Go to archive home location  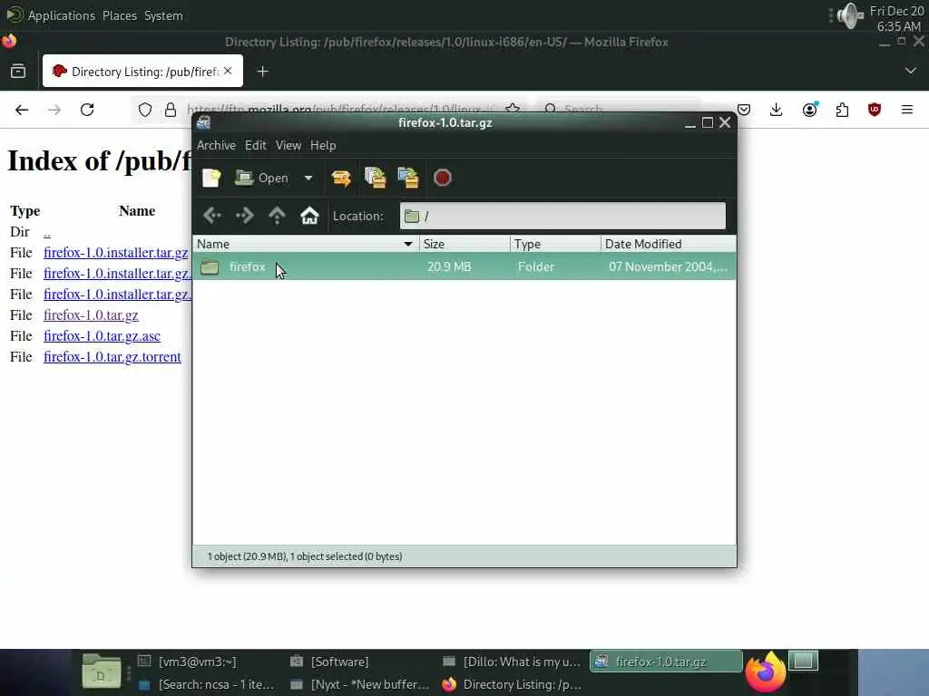(309, 216)
